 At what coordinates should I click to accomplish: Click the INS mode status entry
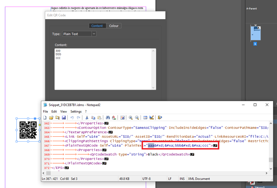pyautogui.click(x=182, y=179)
